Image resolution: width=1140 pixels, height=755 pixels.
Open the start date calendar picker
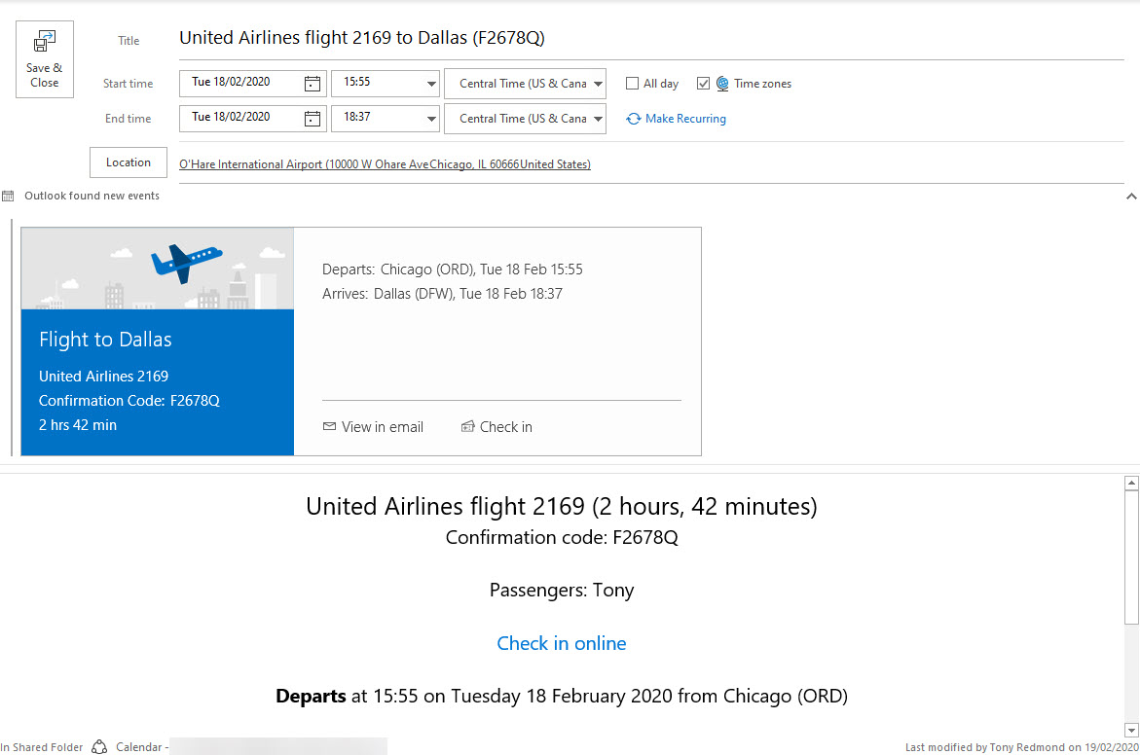(x=313, y=84)
